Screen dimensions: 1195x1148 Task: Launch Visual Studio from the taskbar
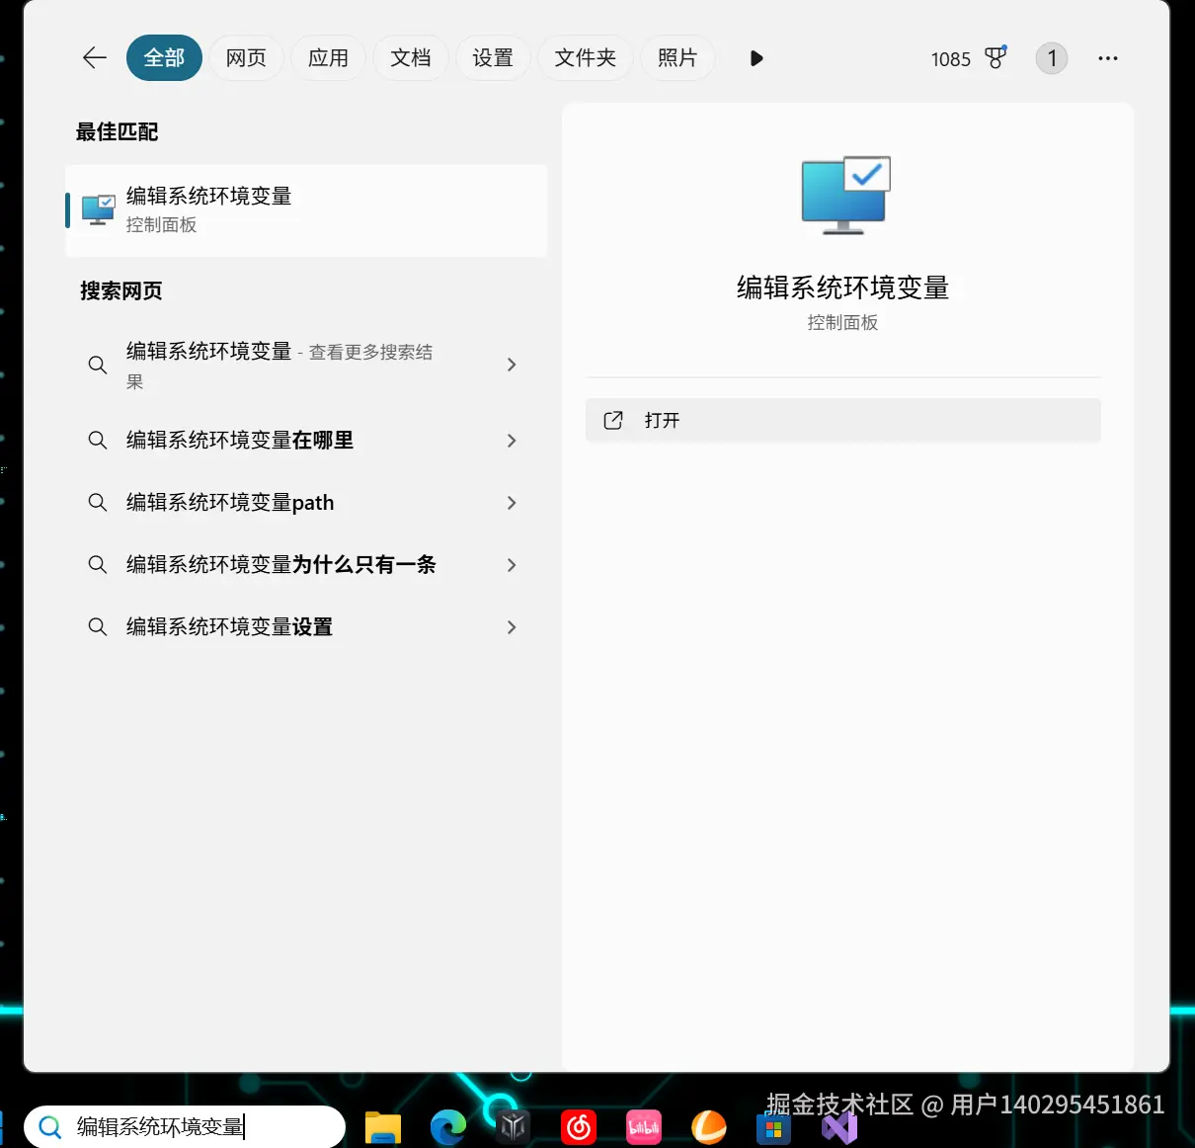(x=838, y=1126)
